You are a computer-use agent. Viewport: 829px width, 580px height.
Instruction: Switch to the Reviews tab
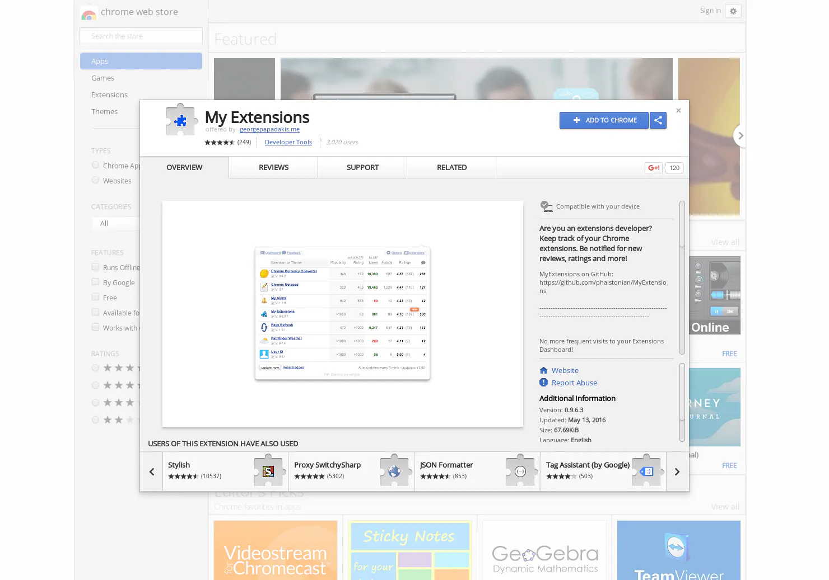[x=273, y=167]
